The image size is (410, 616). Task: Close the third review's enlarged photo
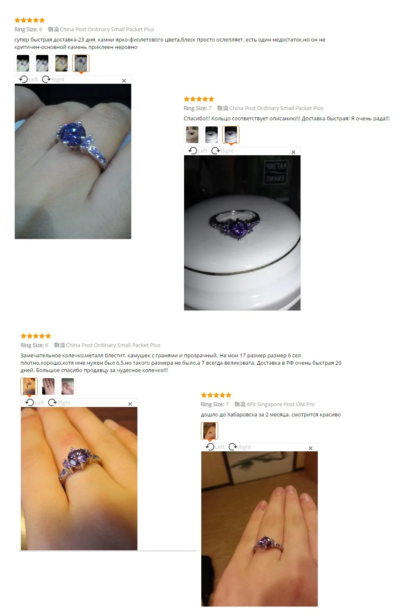pos(130,404)
